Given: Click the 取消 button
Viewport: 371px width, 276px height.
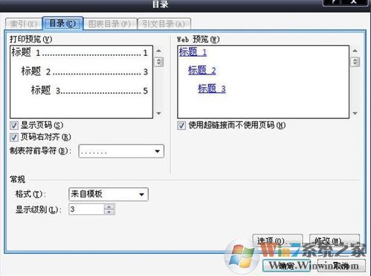Looking at the screenshot, I should (x=341, y=266).
